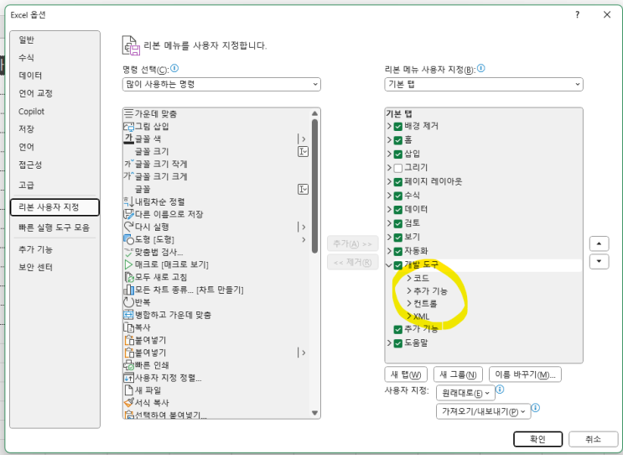Viewport: 623px width, 455px height.
Task: Choose the 반복 command icon
Action: [129, 302]
